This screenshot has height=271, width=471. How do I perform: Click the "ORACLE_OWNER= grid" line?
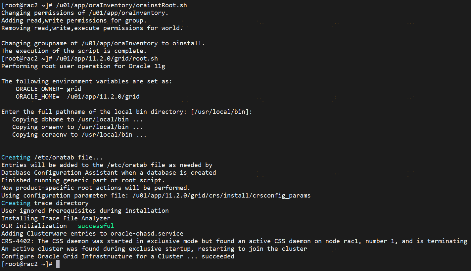point(48,89)
